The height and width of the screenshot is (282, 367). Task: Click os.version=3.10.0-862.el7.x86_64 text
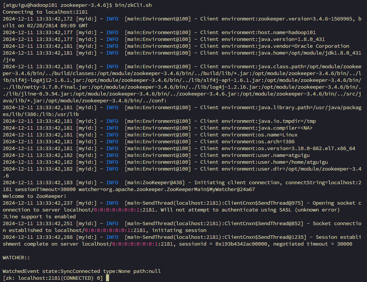[x=307, y=149]
